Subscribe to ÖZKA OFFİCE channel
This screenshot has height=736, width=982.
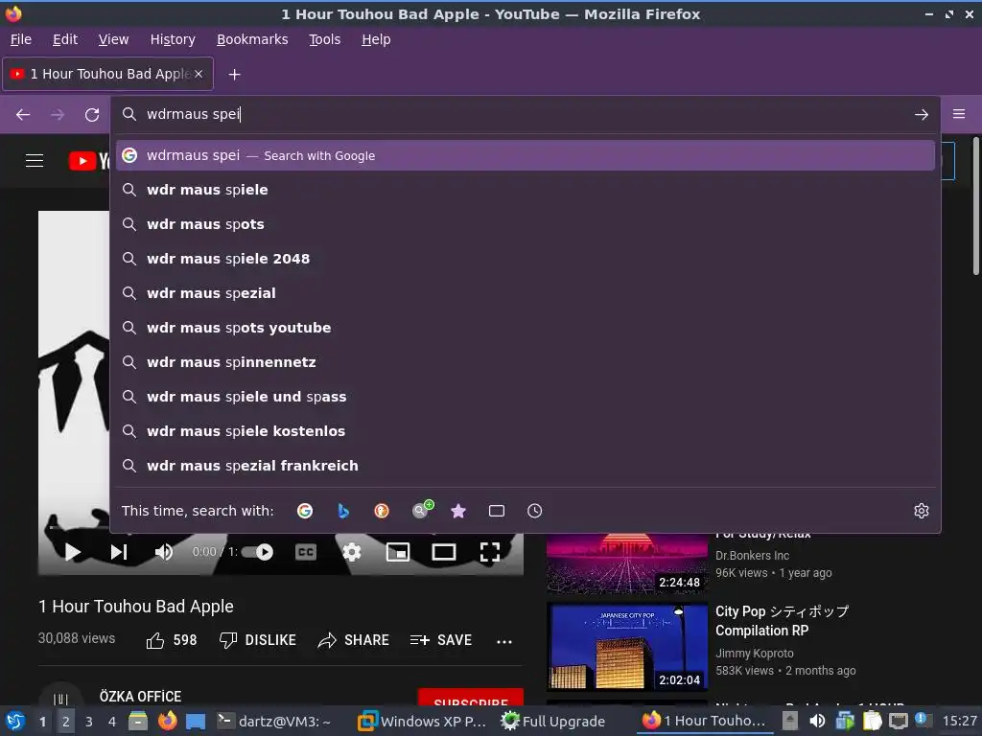pyautogui.click(x=470, y=698)
